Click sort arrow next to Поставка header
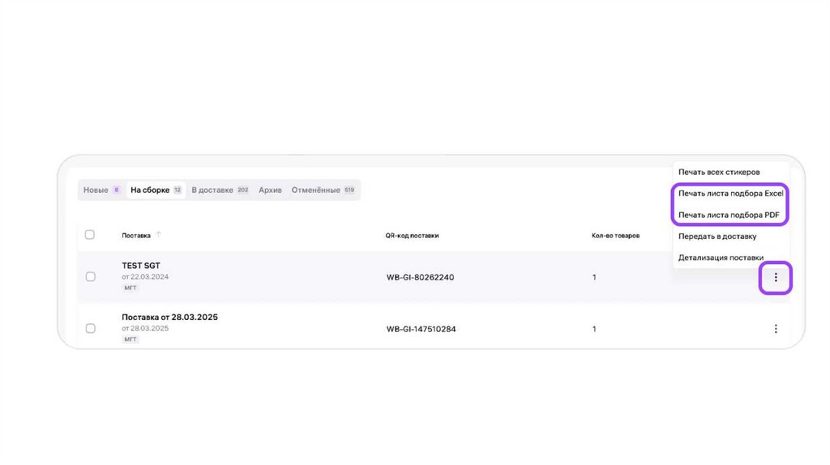 click(x=159, y=235)
